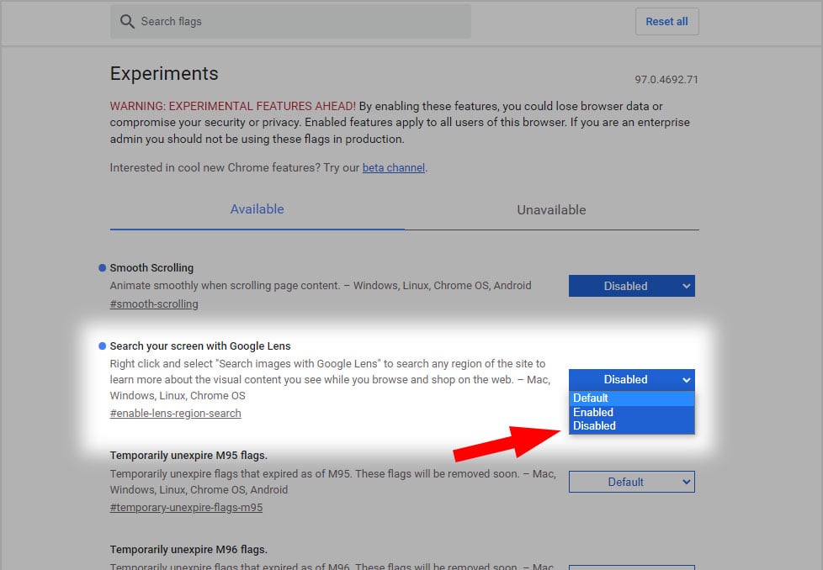Follow the #smooth-scrolling anchor link
The image size is (823, 570).
pos(154,304)
